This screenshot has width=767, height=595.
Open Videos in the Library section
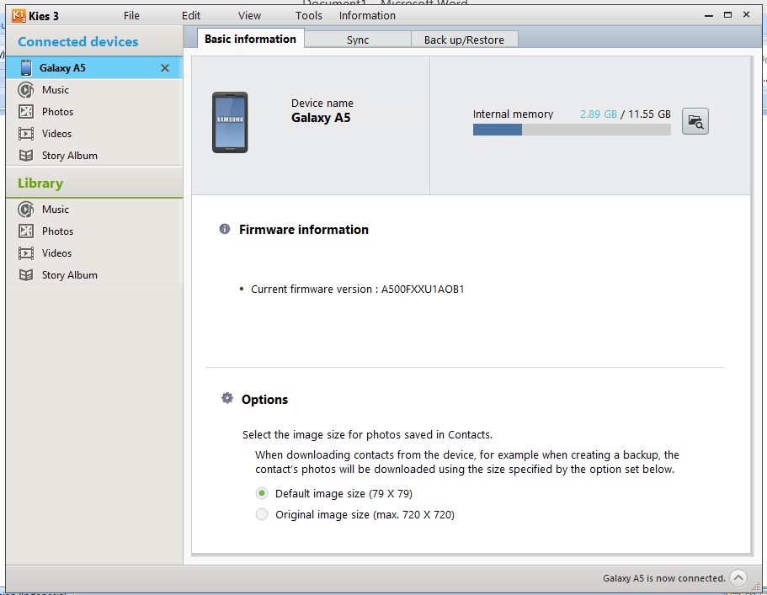point(56,252)
